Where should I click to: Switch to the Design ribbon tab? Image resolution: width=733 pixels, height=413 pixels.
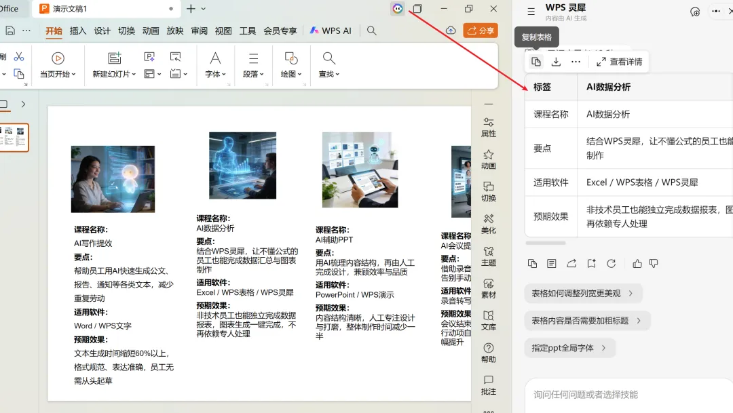pyautogui.click(x=102, y=31)
